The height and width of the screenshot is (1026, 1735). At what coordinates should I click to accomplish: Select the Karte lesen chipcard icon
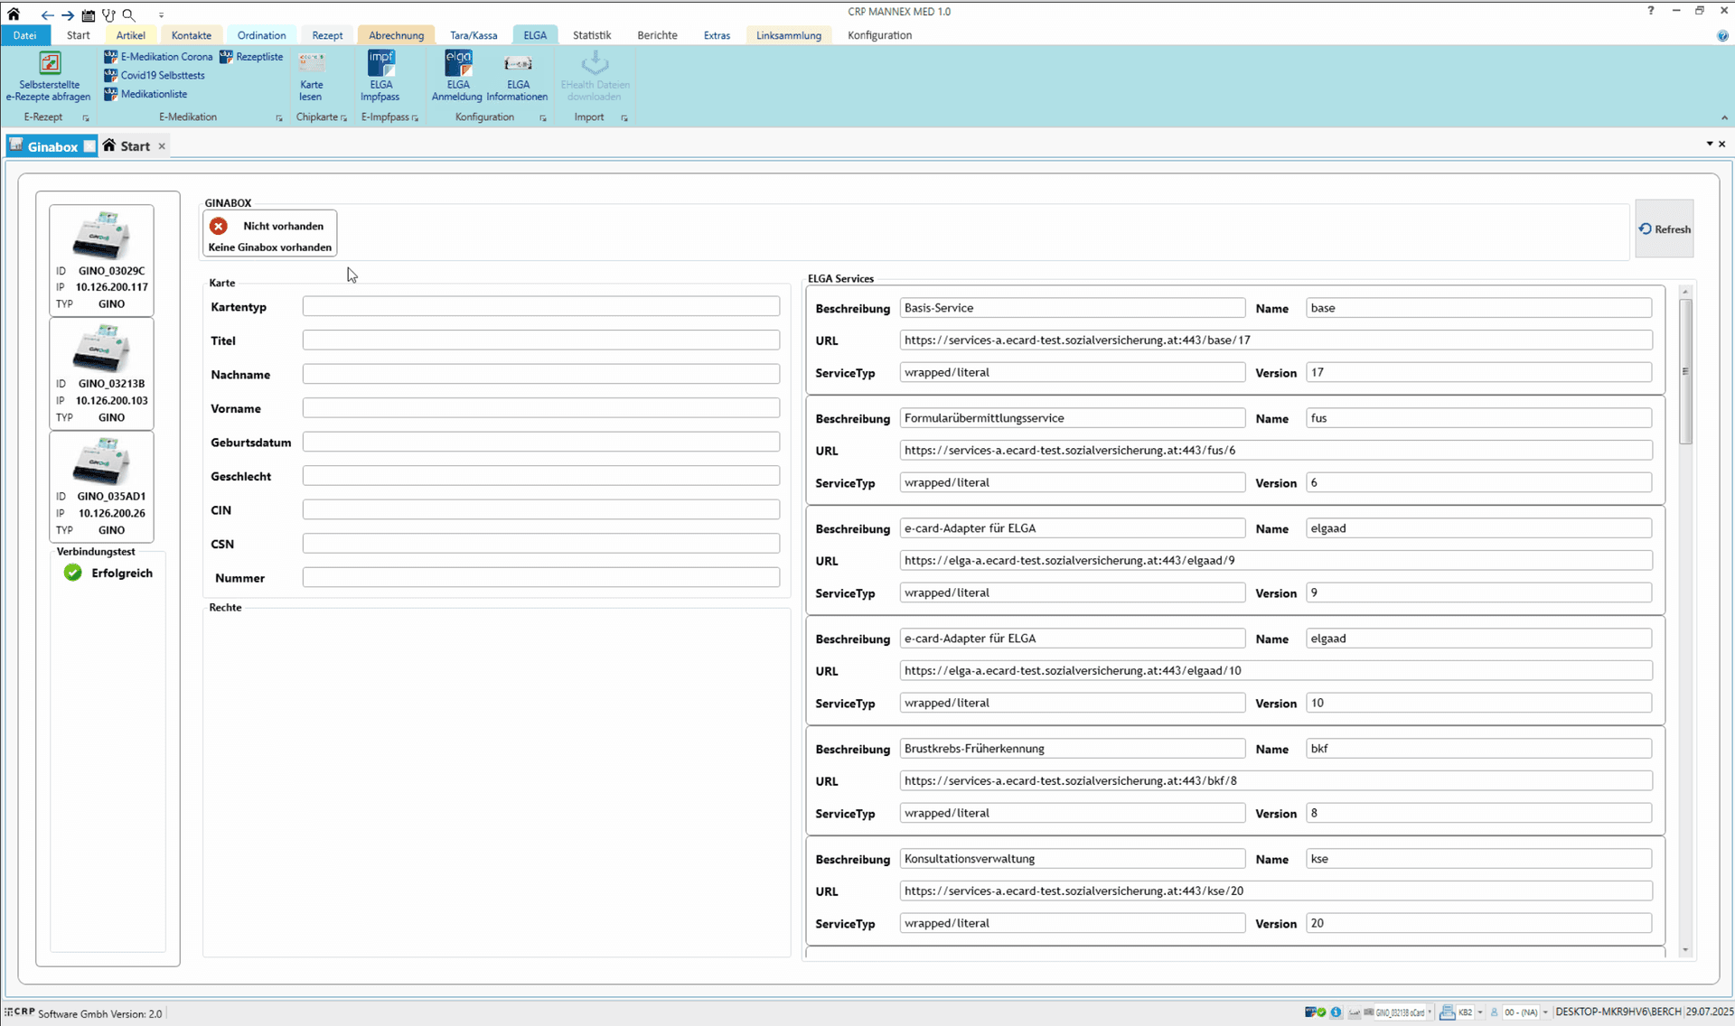pos(311,75)
